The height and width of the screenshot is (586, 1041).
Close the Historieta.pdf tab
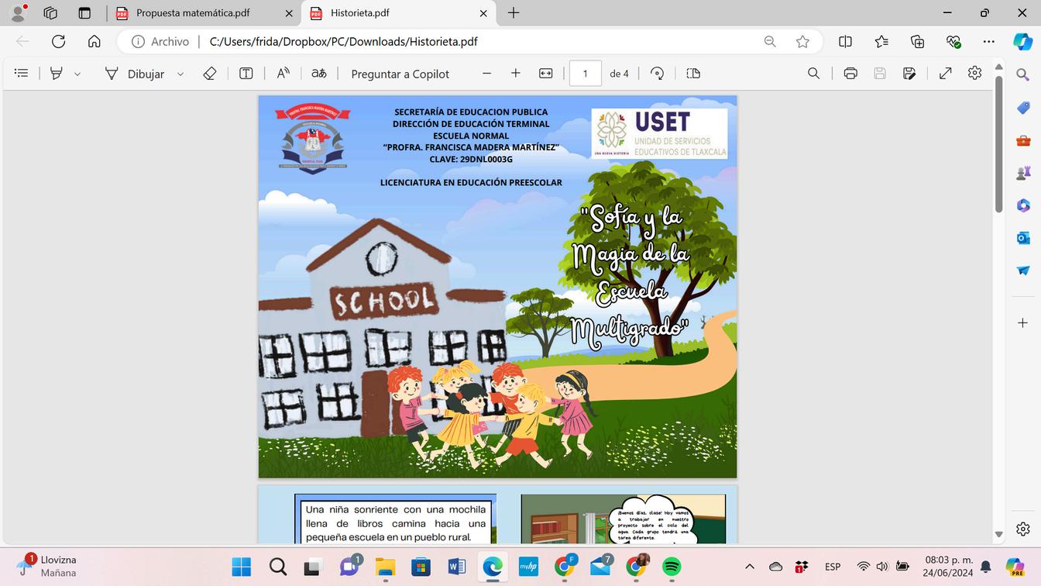pyautogui.click(x=483, y=13)
